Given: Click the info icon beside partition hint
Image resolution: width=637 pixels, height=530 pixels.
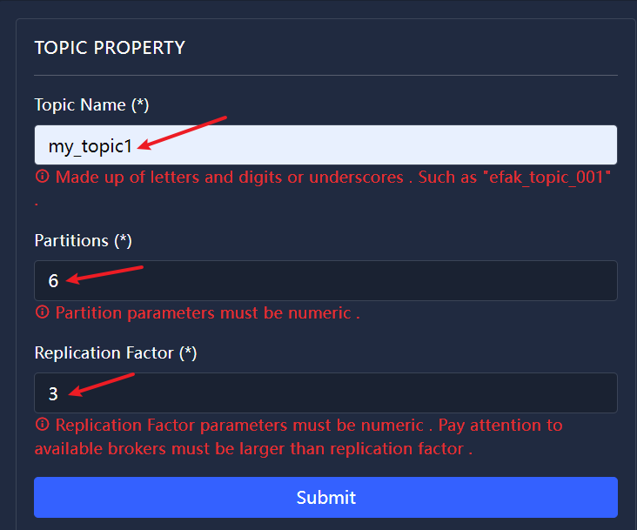Looking at the screenshot, I should tap(43, 312).
